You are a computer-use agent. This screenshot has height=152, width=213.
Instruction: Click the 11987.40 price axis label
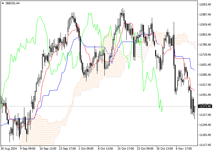205,15
